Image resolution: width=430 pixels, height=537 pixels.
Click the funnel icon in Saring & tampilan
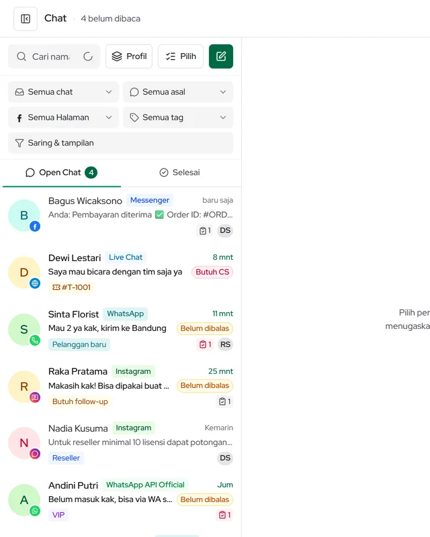pyautogui.click(x=19, y=143)
